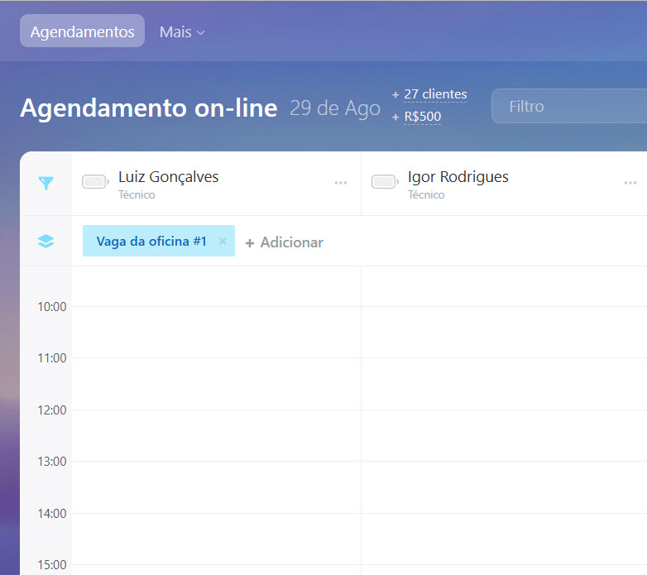This screenshot has height=575, width=647.
Task: Open the 27 clientes link
Action: tap(435, 94)
